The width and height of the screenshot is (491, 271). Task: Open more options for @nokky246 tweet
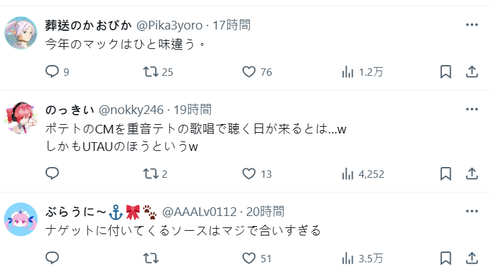(472, 109)
